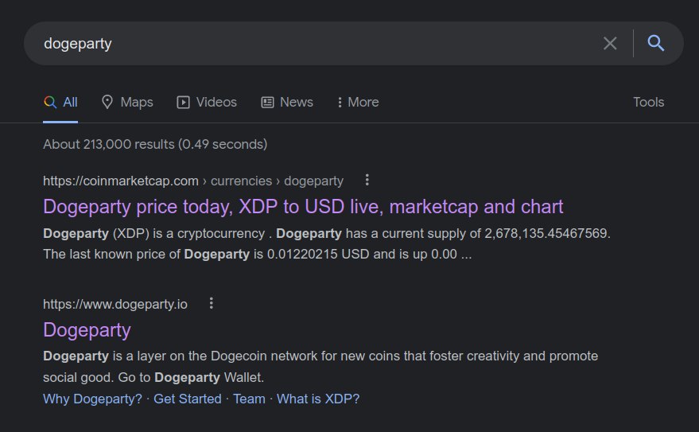Clear the search box with the X icon
The height and width of the screenshot is (432, 699).
click(x=610, y=43)
